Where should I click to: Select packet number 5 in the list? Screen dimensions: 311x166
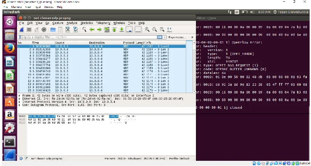(x=101, y=59)
